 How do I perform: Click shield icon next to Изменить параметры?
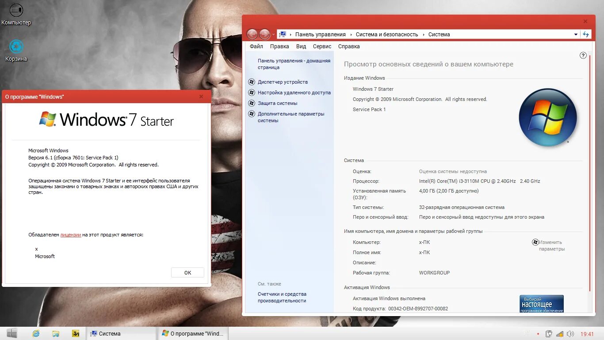[x=535, y=242]
